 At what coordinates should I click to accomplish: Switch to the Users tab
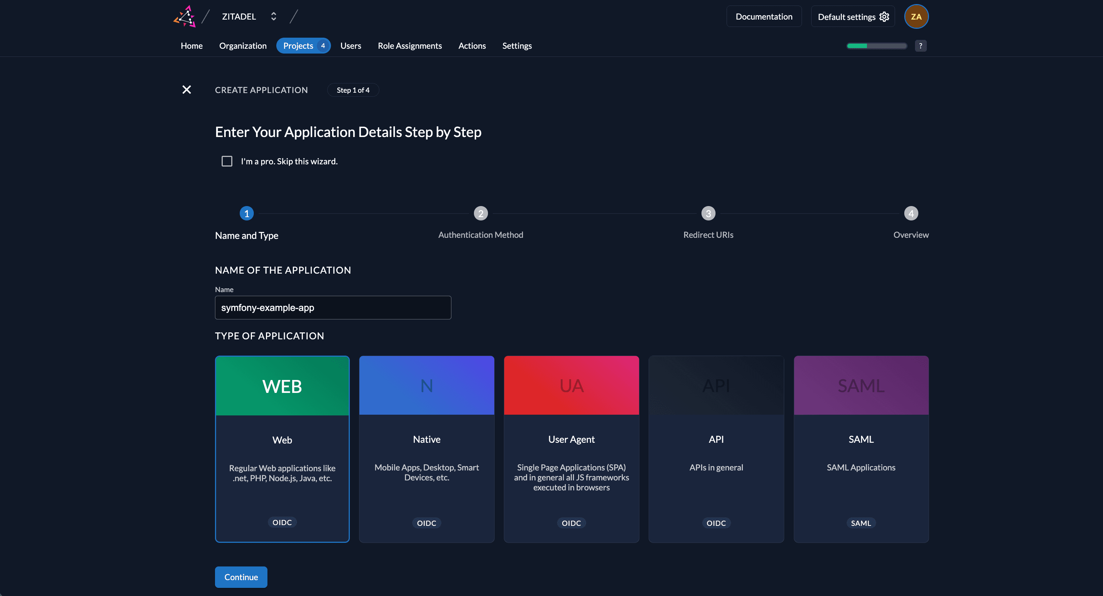point(351,45)
